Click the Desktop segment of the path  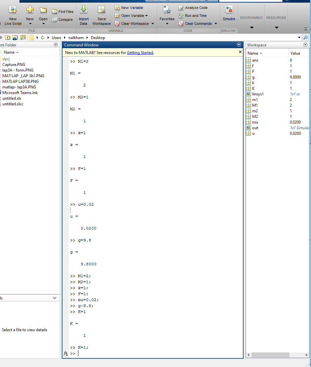(x=98, y=38)
